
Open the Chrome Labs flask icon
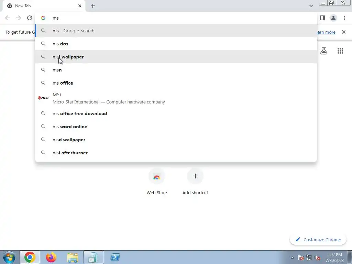(x=324, y=51)
